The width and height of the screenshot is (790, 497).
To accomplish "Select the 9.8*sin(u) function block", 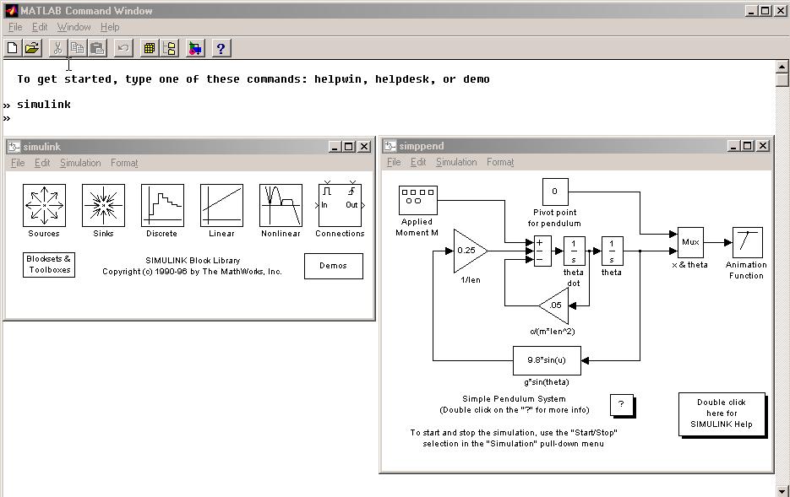I will tap(547, 360).
